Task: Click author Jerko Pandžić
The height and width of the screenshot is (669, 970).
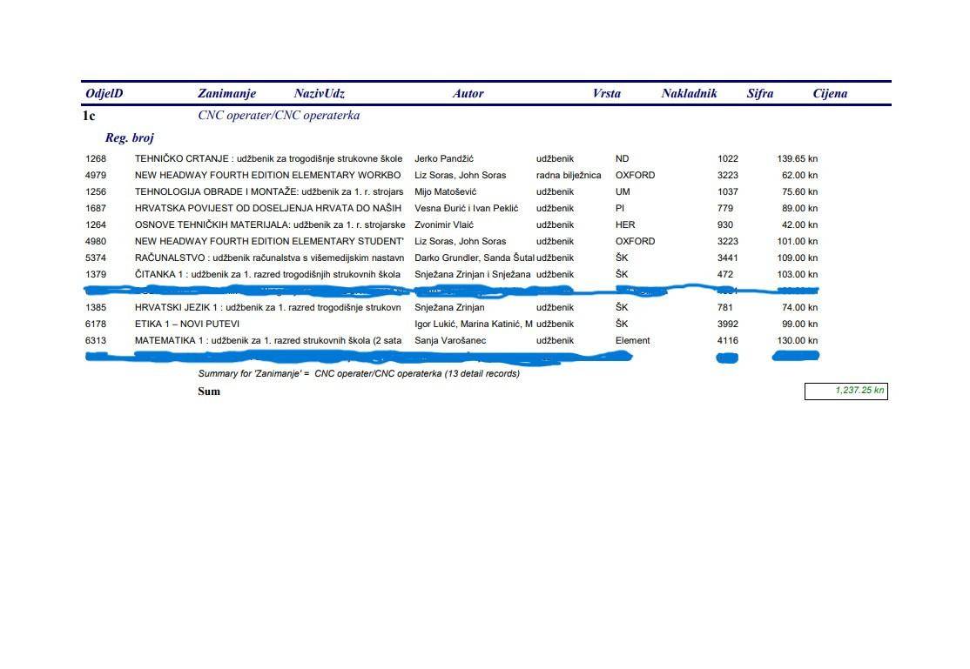Action: click(443, 159)
